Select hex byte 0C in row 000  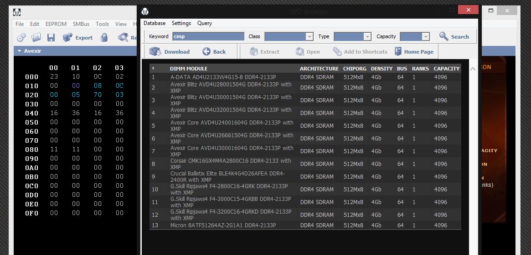point(98,76)
